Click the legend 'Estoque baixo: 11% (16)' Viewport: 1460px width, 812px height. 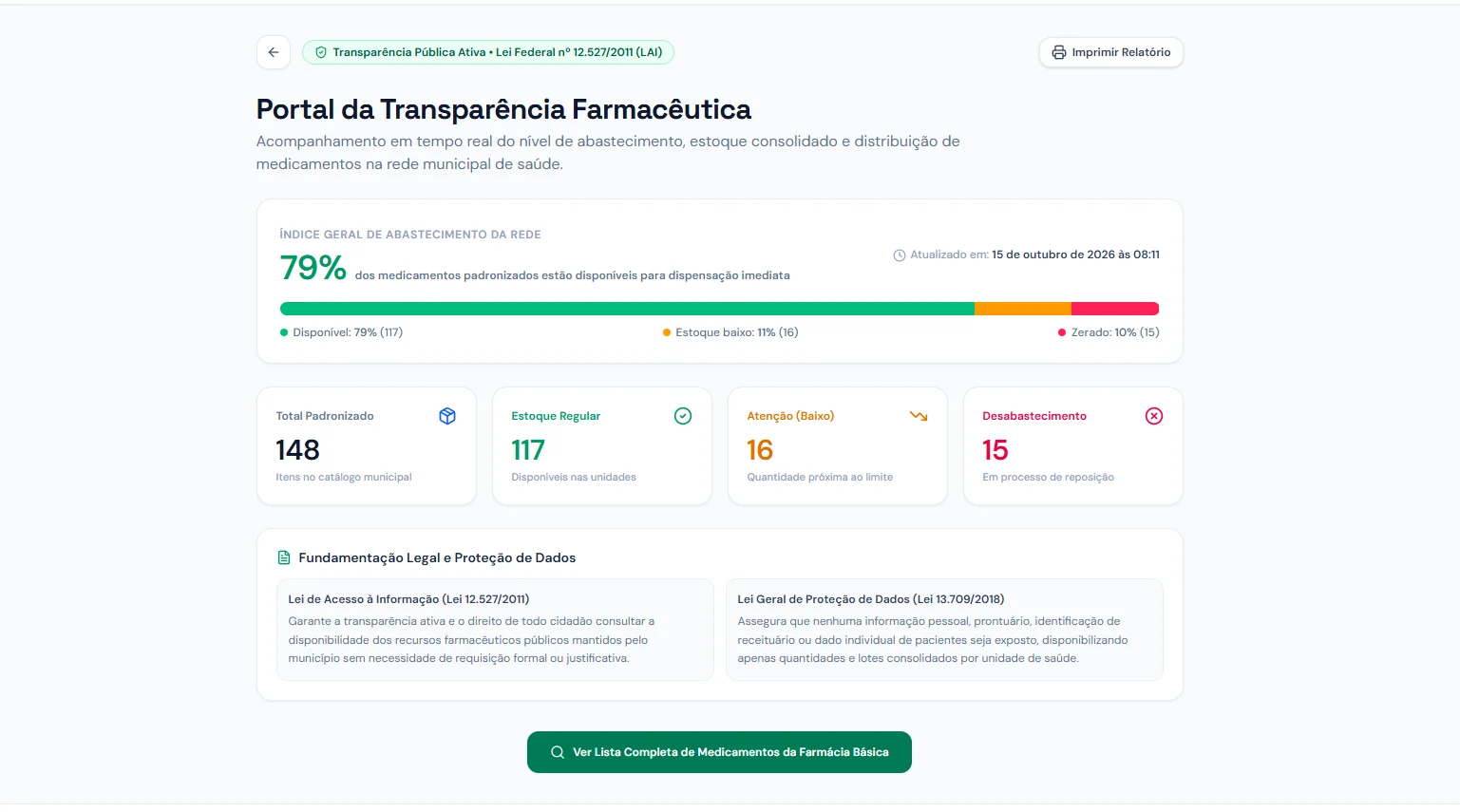click(730, 332)
